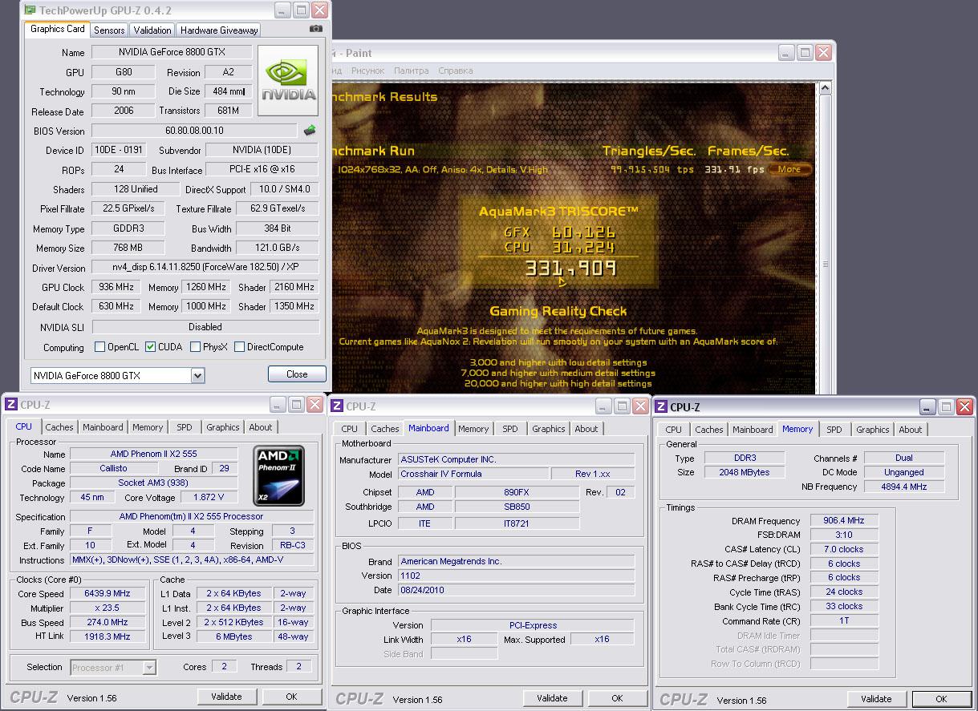Image resolution: width=978 pixels, height=711 pixels.
Task: Click the title icon of the CPU-Z window showing Motherboard
Action: pos(337,406)
